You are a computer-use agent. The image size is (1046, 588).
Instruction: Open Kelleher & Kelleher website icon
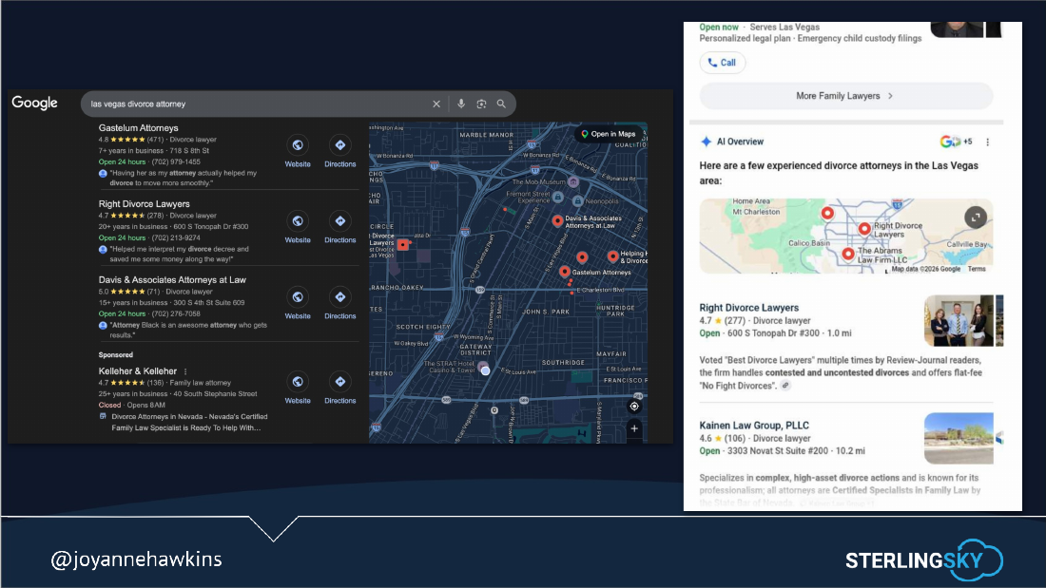[298, 381]
